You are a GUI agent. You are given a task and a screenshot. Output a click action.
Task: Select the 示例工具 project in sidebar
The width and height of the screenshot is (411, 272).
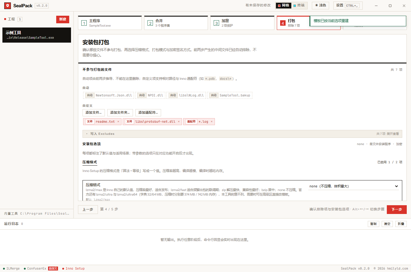pyautogui.click(x=37, y=35)
